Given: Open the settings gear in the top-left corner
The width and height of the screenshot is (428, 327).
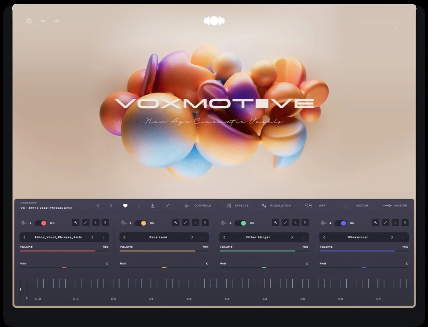Looking at the screenshot, I should point(29,20).
